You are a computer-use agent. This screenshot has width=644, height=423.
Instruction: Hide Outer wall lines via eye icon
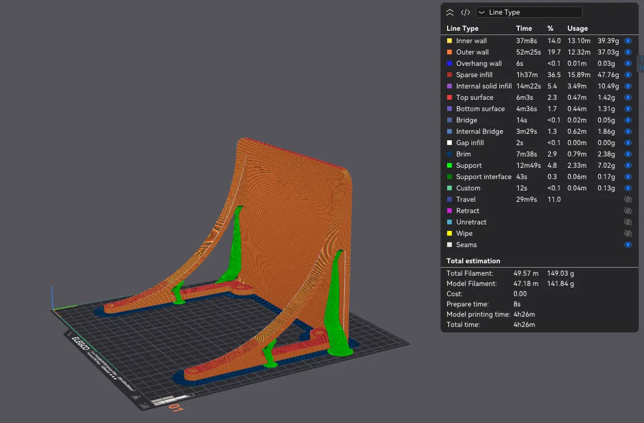tap(628, 52)
